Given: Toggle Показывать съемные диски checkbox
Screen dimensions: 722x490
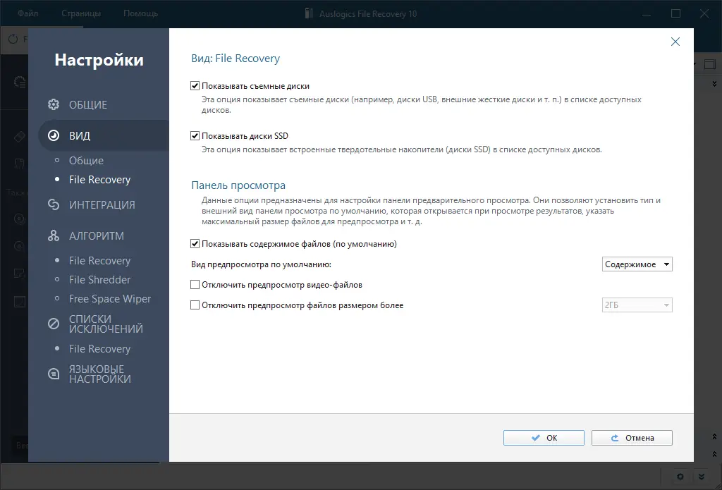Looking at the screenshot, I should tap(195, 85).
